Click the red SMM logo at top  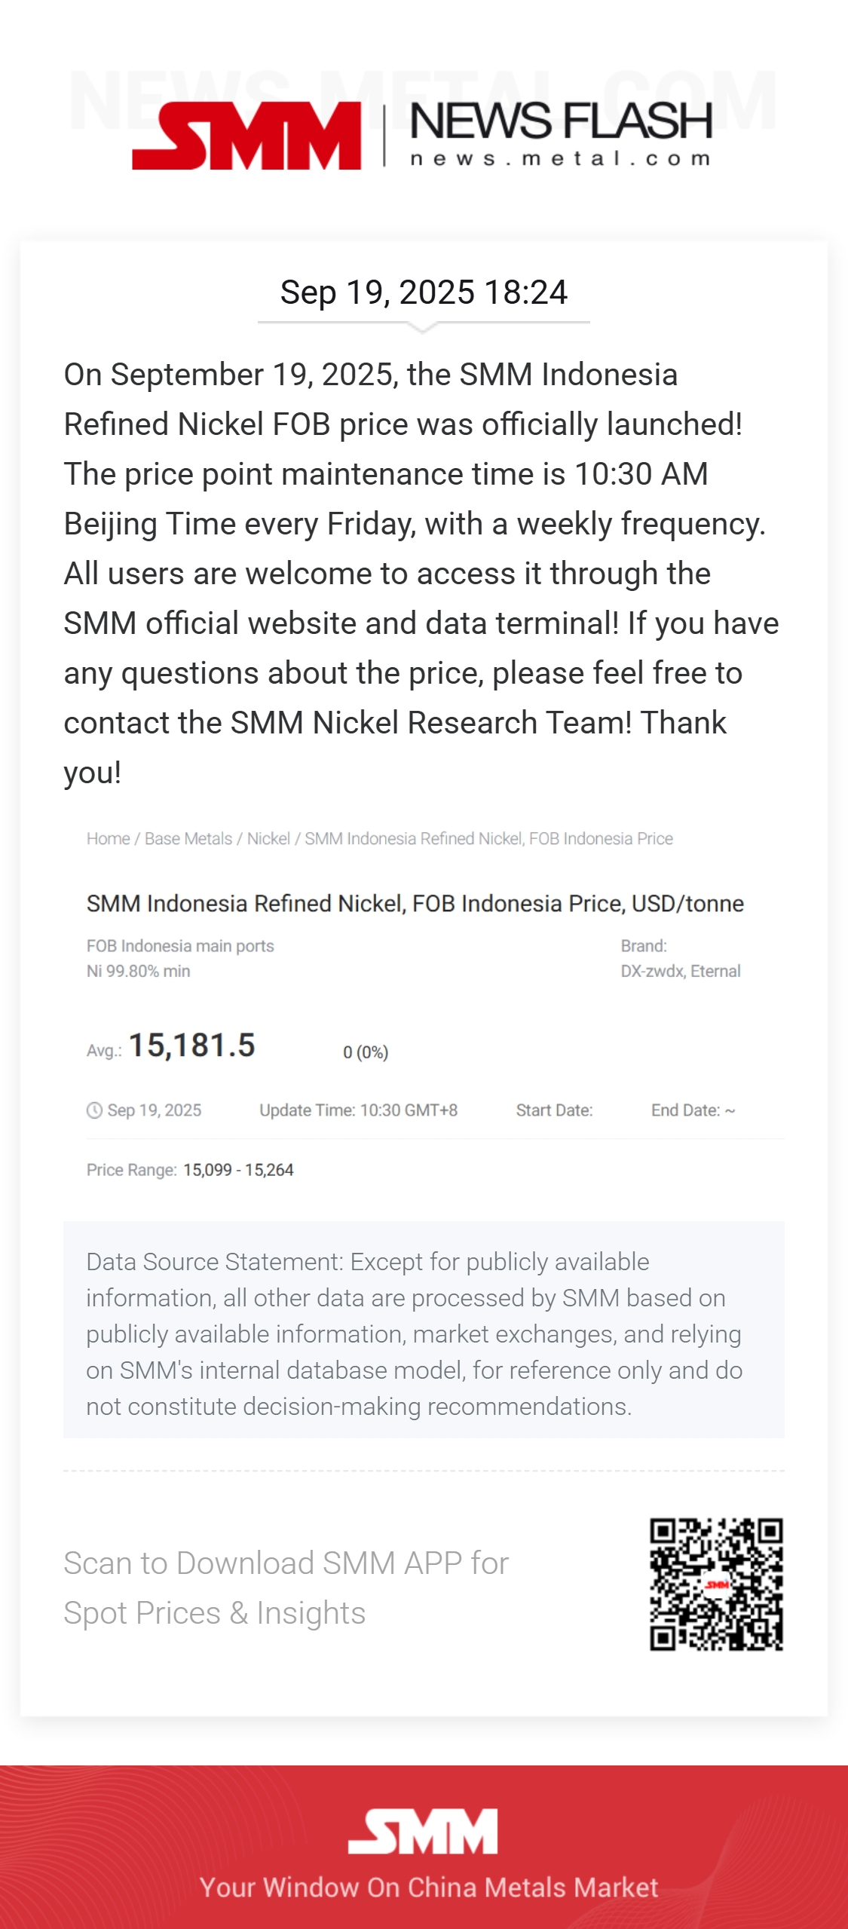point(246,136)
